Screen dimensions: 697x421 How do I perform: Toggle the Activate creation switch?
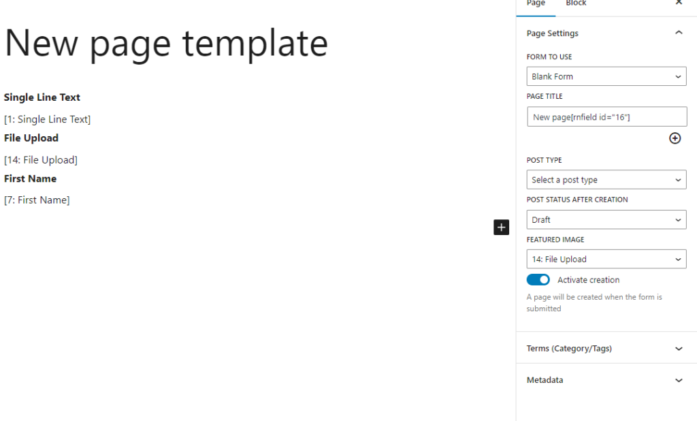point(538,280)
